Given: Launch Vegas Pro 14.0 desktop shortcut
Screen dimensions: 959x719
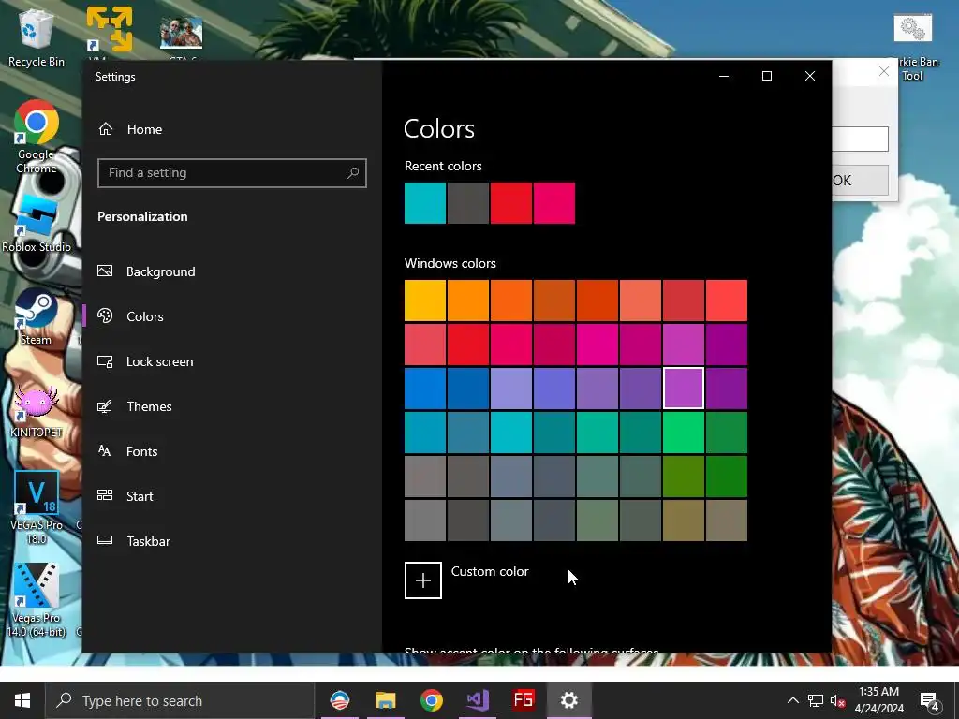Looking at the screenshot, I should (37, 600).
